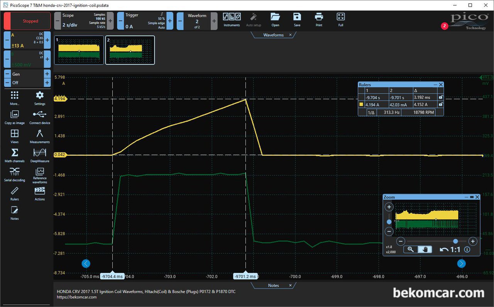Decrease timebase with Scope minus button

tap(57, 21)
